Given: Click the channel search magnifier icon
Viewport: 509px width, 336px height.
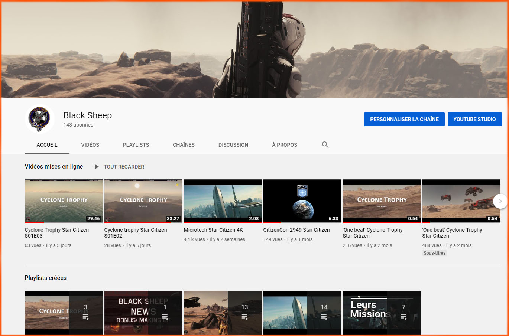Looking at the screenshot, I should tap(325, 145).
